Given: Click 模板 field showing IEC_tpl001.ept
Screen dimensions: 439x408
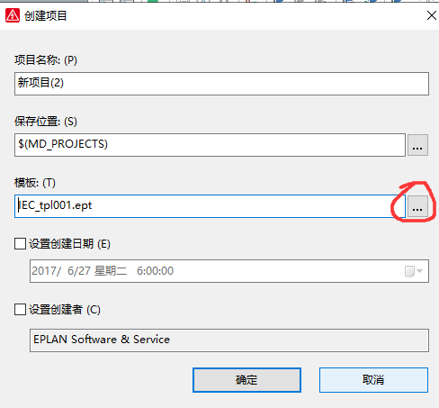Looking at the screenshot, I should coord(210,206).
